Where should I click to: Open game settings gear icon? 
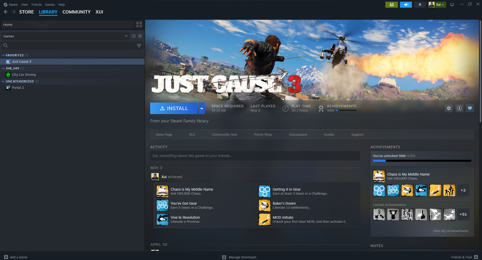448,108
